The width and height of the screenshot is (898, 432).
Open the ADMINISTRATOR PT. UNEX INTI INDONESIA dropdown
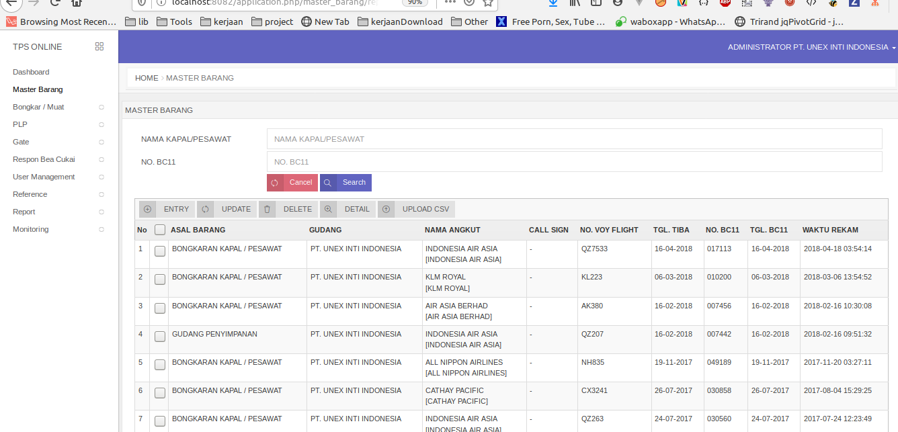[811, 47]
